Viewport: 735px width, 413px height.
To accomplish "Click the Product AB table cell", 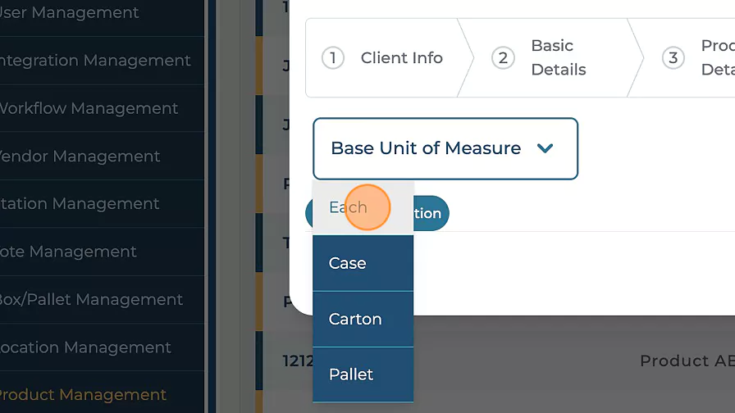I will (686, 361).
